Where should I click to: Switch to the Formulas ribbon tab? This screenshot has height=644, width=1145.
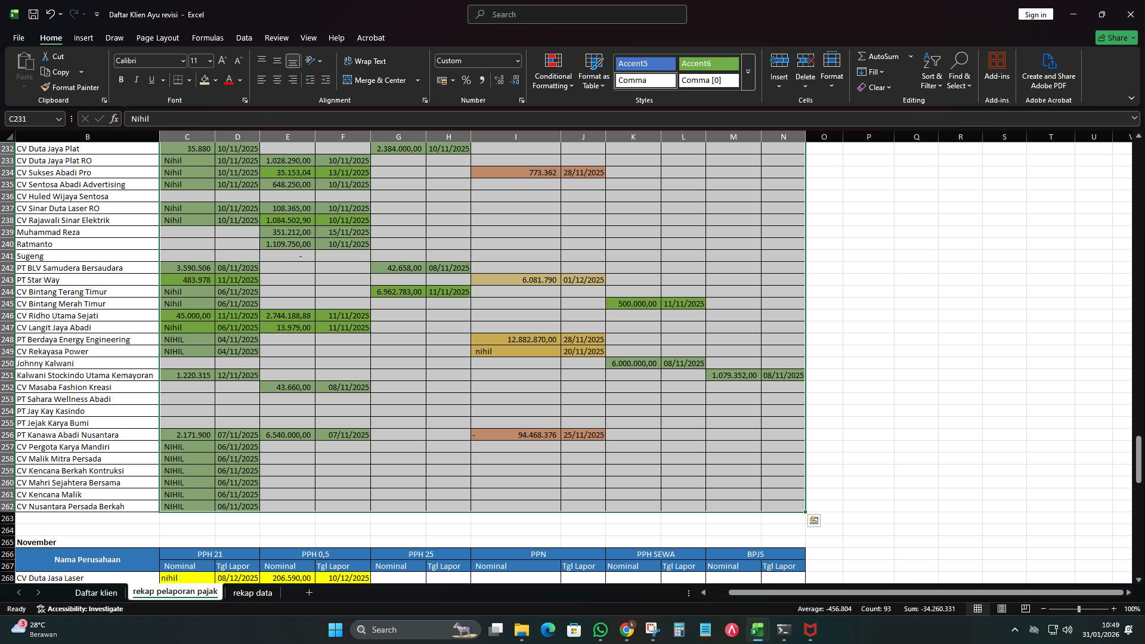pos(208,38)
